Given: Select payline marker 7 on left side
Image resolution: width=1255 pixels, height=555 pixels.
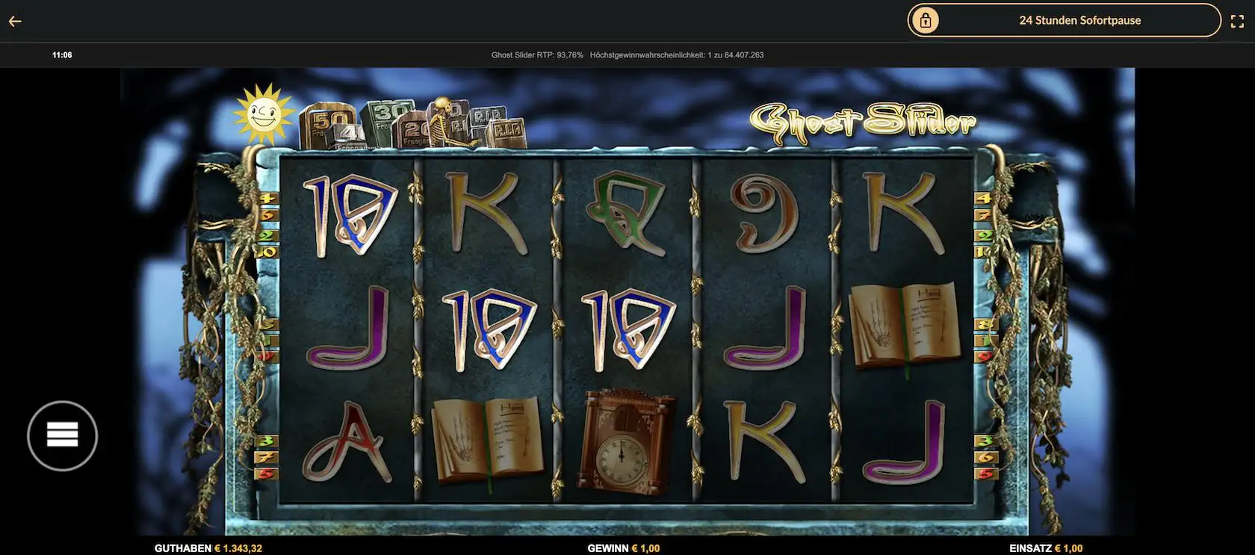Looking at the screenshot, I should (x=267, y=456).
